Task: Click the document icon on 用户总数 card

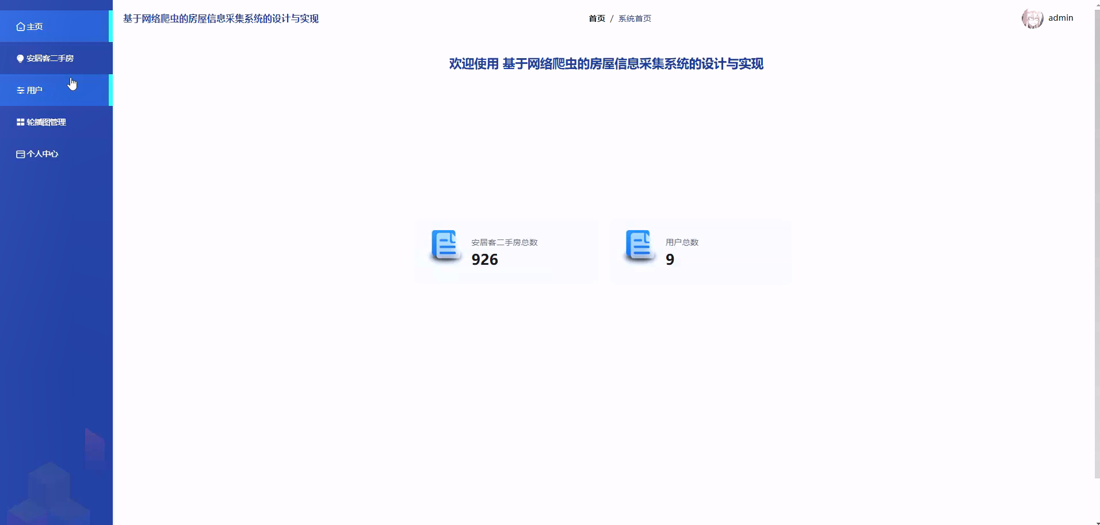Action: pyautogui.click(x=639, y=246)
